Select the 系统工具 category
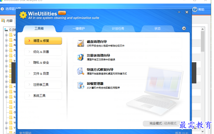This screenshot has height=134, width=214. tap(43, 96)
